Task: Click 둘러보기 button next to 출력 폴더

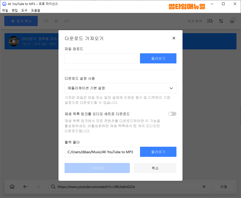Action: 158,152
